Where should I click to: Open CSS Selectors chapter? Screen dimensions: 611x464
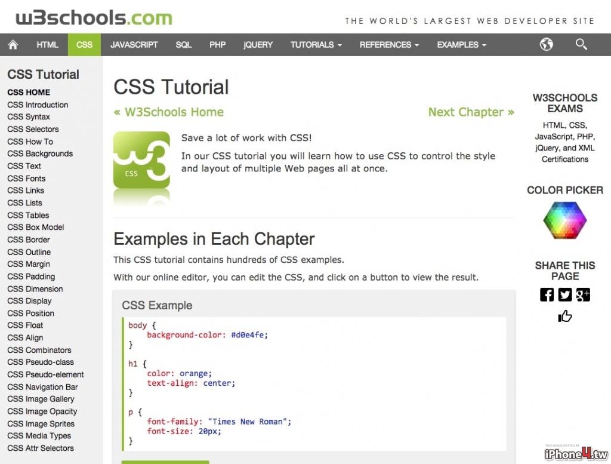33,129
